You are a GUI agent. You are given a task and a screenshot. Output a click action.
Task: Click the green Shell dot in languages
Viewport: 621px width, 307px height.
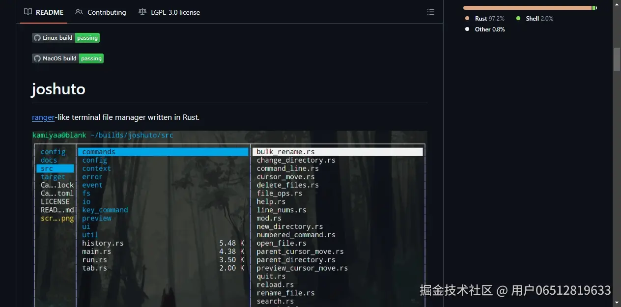pos(518,19)
